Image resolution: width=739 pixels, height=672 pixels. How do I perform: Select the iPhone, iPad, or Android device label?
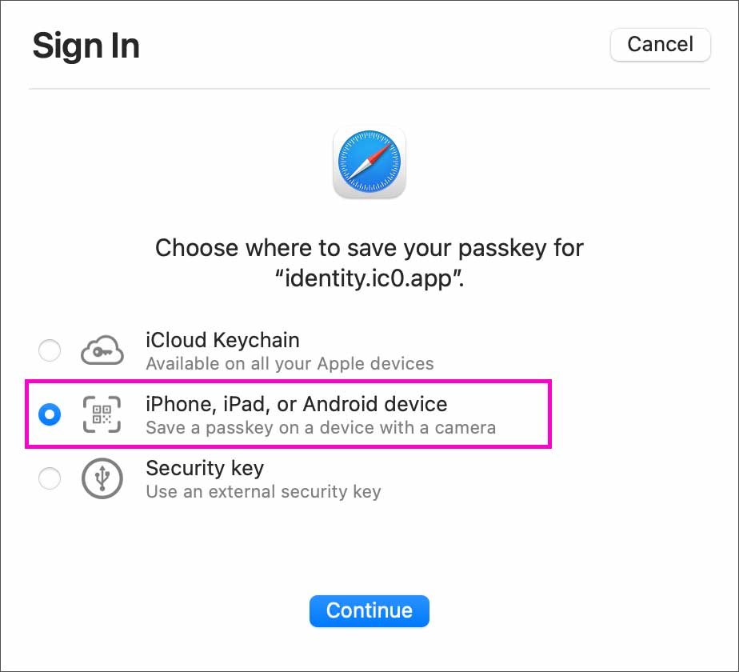click(x=297, y=404)
